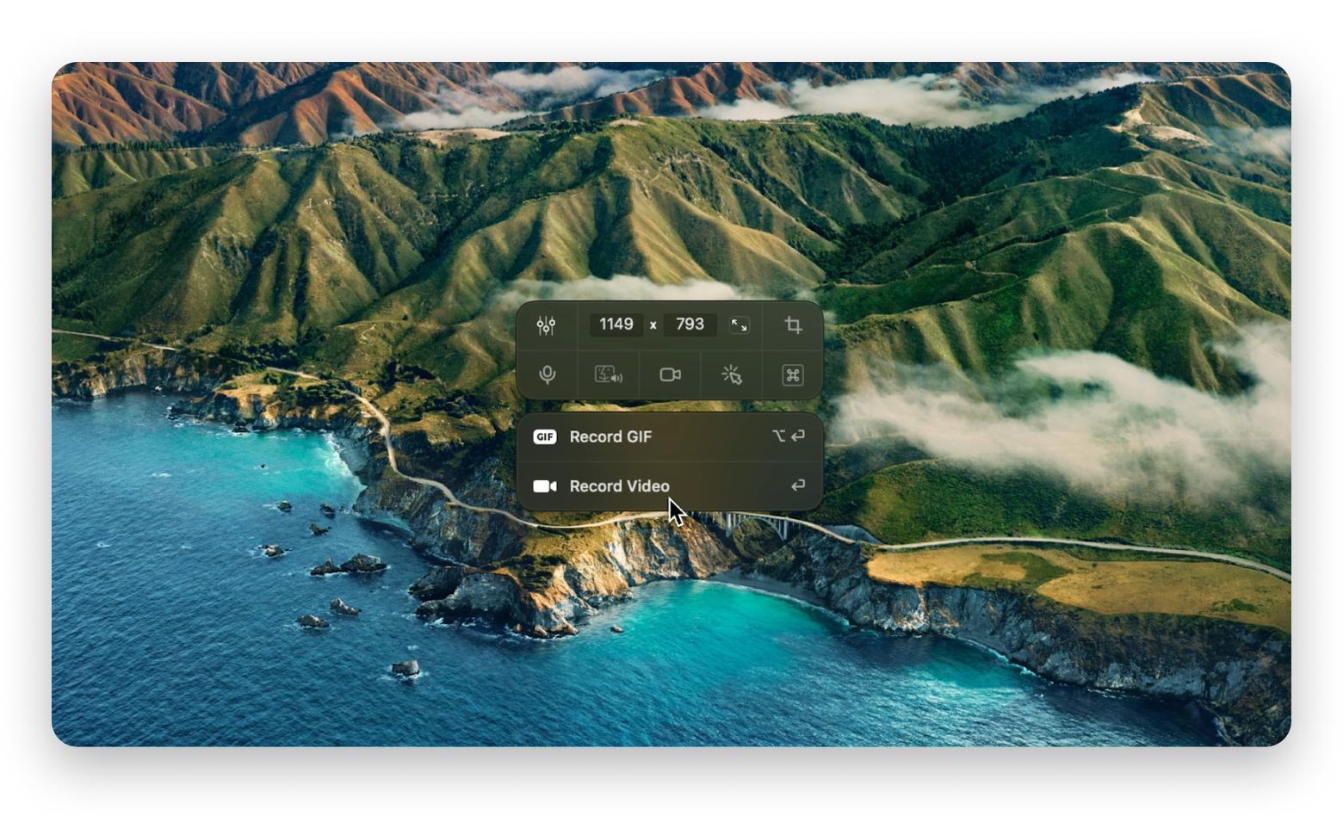Expand recording area to fullscreen with arrows icon
Viewport: 1343px width, 816px height.
(x=739, y=325)
